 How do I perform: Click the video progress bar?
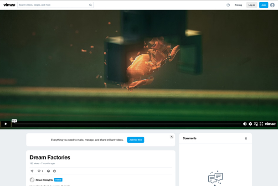[128, 124]
